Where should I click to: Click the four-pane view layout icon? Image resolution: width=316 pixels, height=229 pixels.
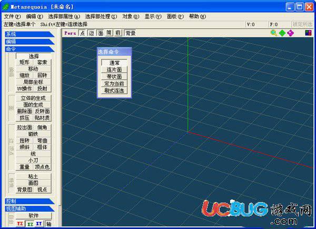tap(308, 33)
